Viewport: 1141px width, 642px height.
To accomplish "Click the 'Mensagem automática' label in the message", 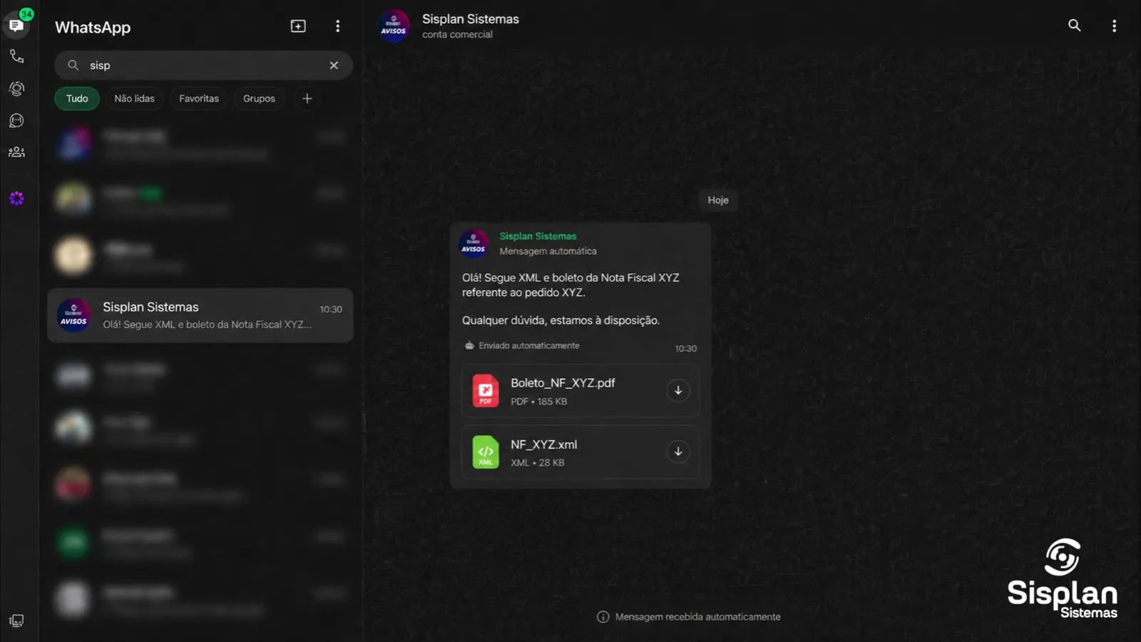I will 548,251.
